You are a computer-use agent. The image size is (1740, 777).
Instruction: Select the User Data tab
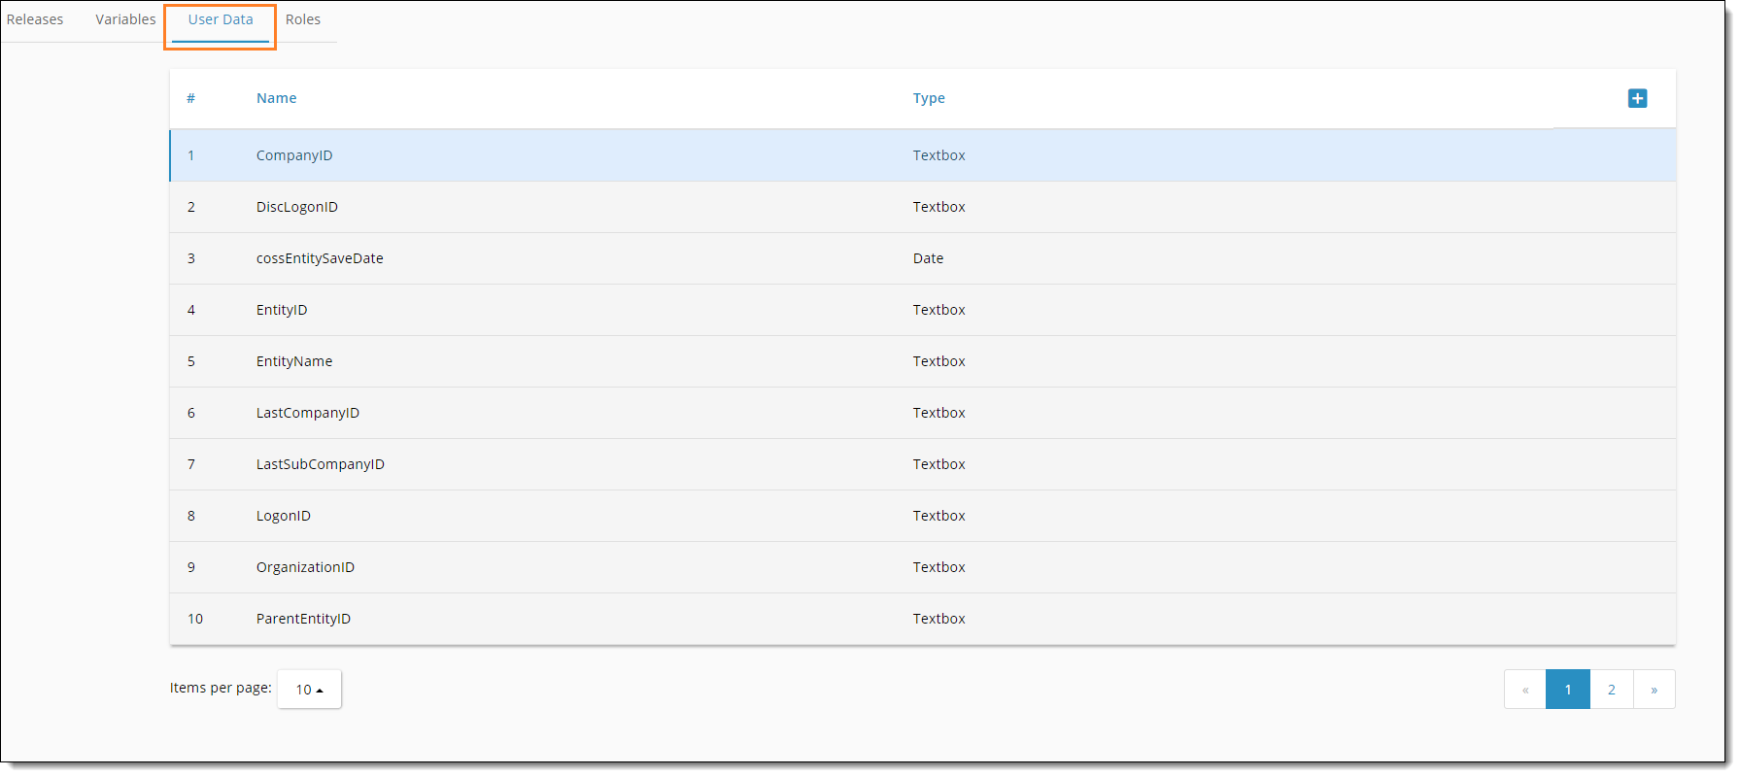pos(221,19)
